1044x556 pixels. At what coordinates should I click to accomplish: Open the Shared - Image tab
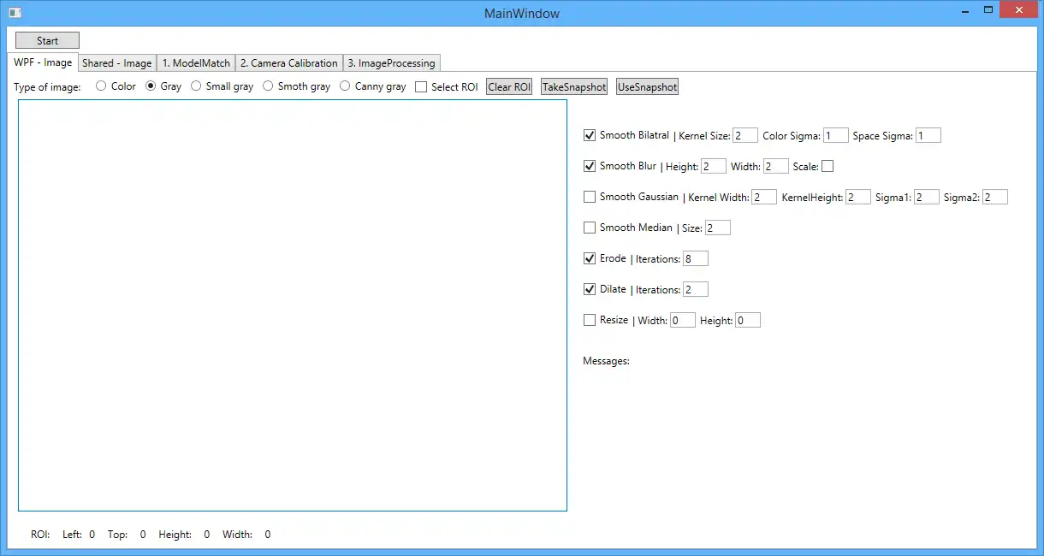[117, 63]
